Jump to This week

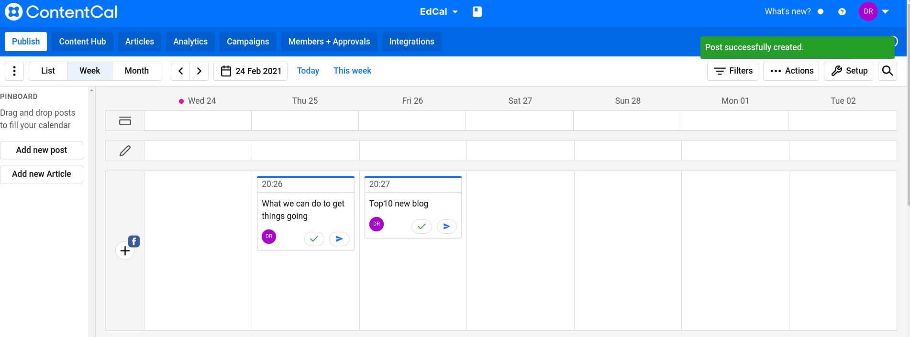click(x=352, y=71)
